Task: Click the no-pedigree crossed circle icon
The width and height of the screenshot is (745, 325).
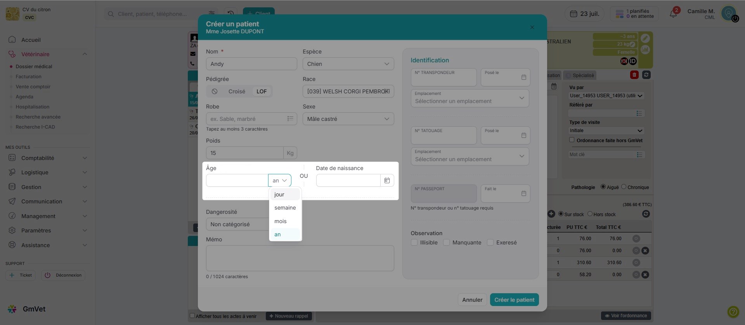Action: pos(215,91)
